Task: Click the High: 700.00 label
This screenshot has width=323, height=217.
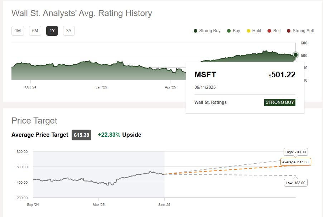Action: coord(295,152)
